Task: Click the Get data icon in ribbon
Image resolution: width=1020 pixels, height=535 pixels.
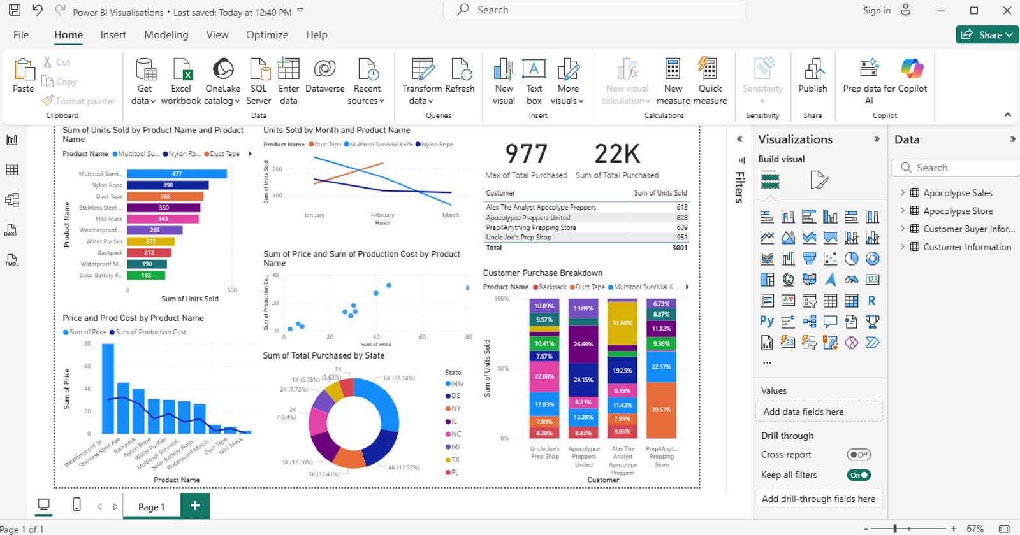Action: [145, 70]
